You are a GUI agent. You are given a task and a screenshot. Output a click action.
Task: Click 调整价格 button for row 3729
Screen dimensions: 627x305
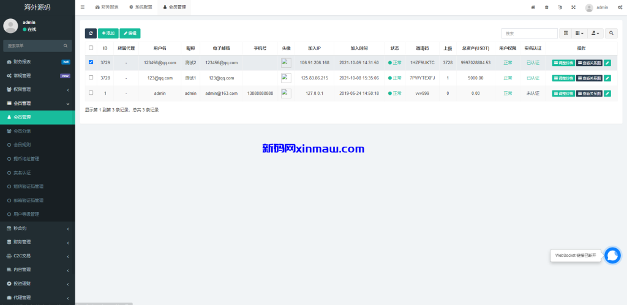pos(563,63)
